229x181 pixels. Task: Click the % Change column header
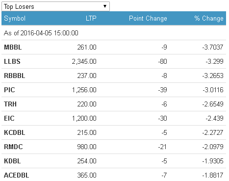click(209, 18)
